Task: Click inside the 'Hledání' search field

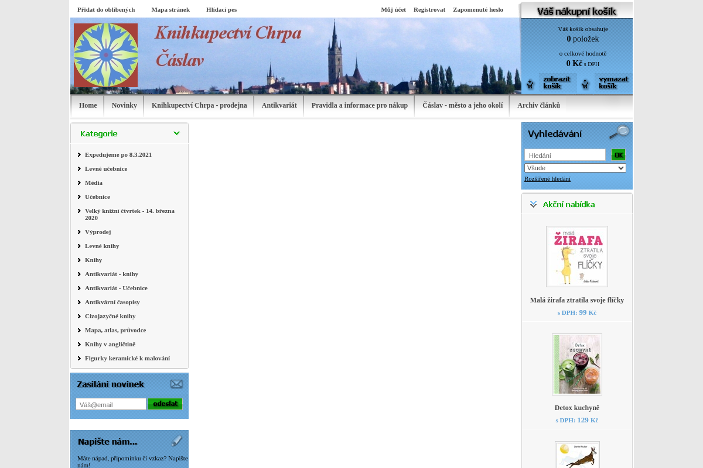Action: [564, 154]
